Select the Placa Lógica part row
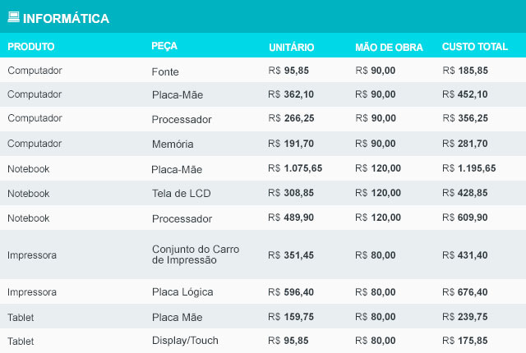The width and height of the screenshot is (526, 353). tap(263, 291)
